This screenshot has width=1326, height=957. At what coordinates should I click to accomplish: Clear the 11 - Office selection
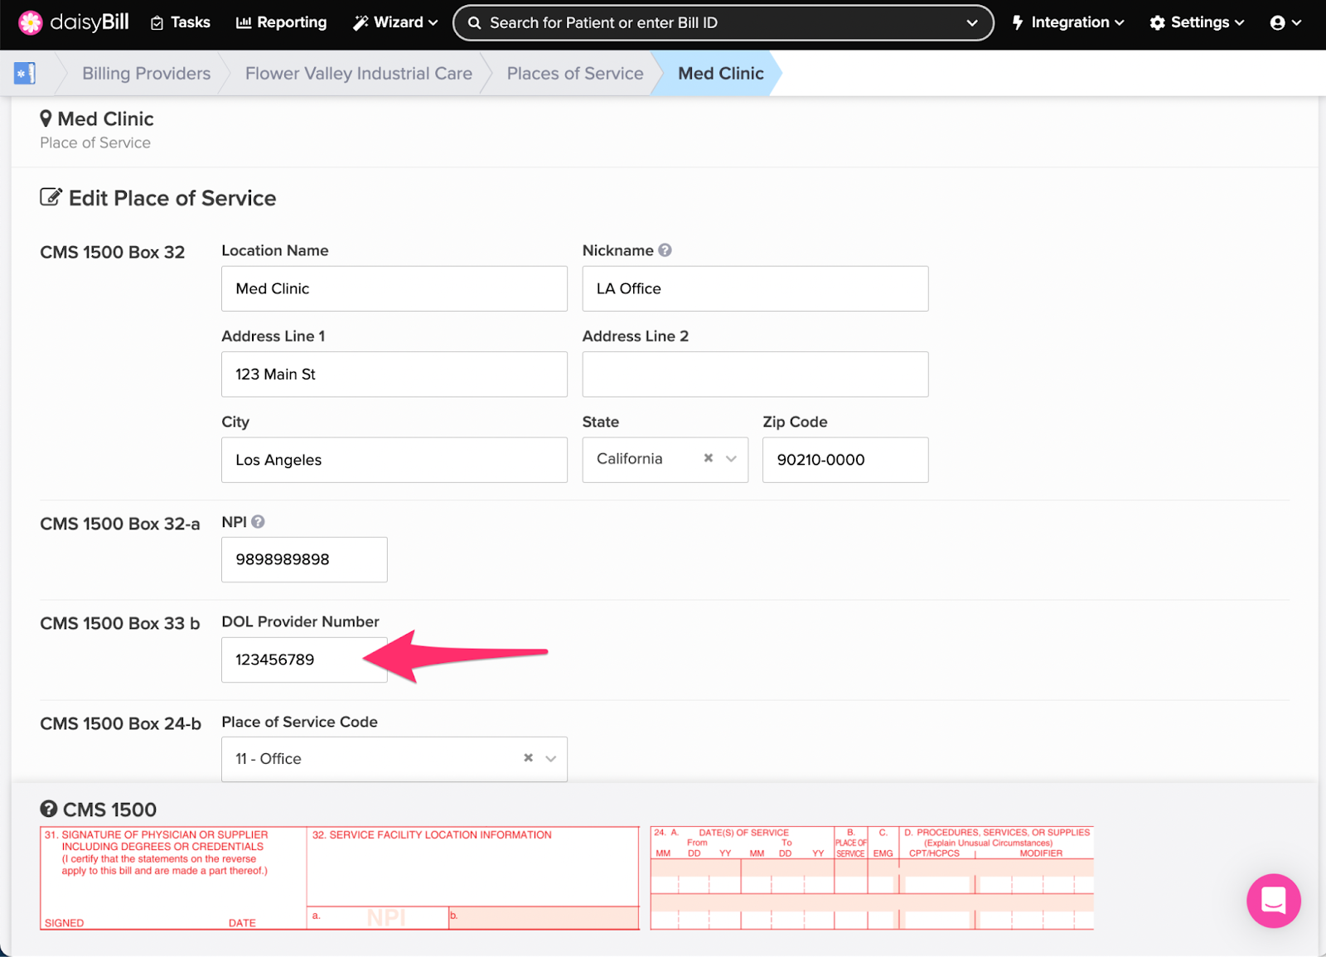click(x=528, y=758)
